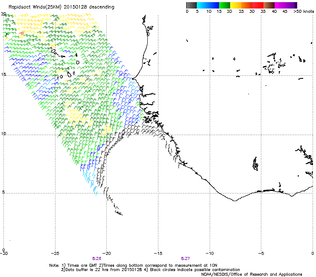Click the title 'Rapidsact Winds(25KM) 20150128 descending'
The image size is (316, 277).
click(61, 7)
